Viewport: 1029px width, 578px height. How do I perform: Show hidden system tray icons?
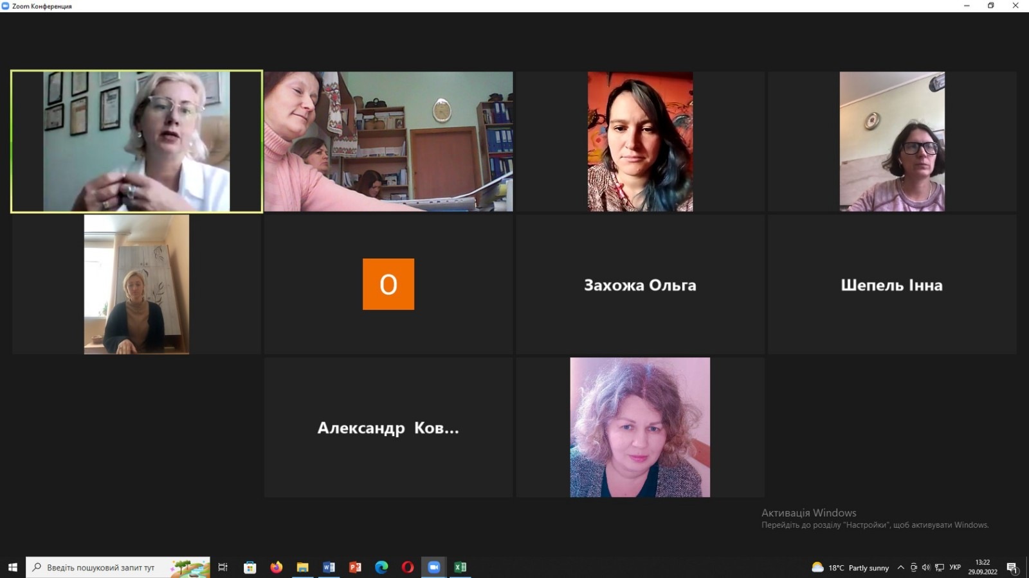pos(900,568)
